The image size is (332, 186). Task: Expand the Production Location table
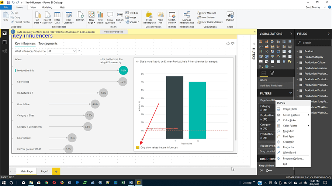[x=297, y=68]
